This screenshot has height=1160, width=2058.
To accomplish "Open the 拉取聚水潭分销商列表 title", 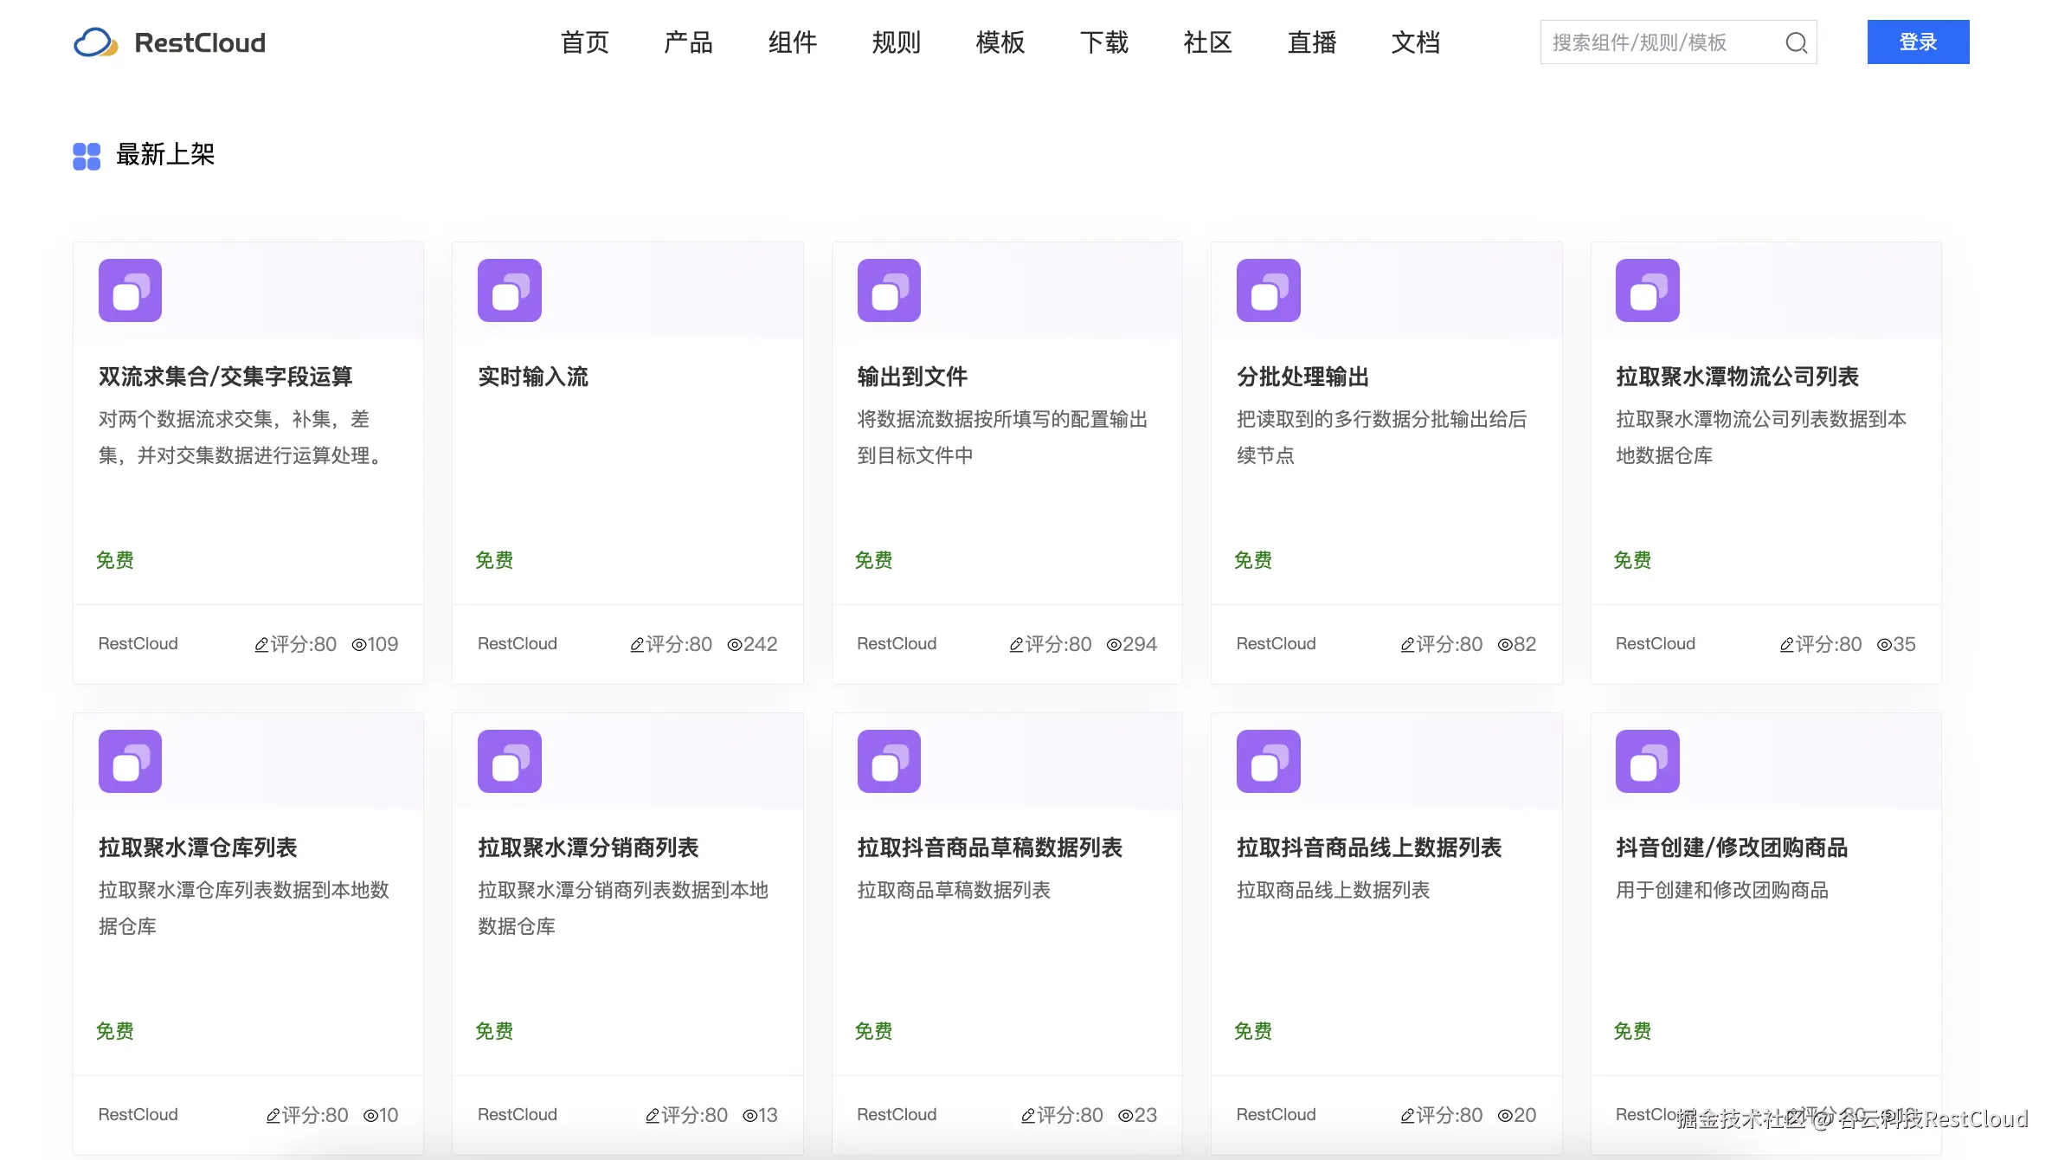I will (588, 847).
